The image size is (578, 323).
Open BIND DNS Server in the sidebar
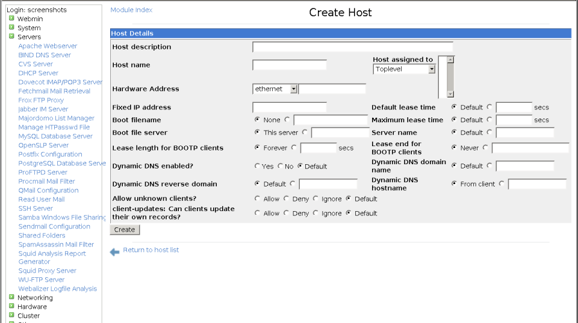click(45, 55)
